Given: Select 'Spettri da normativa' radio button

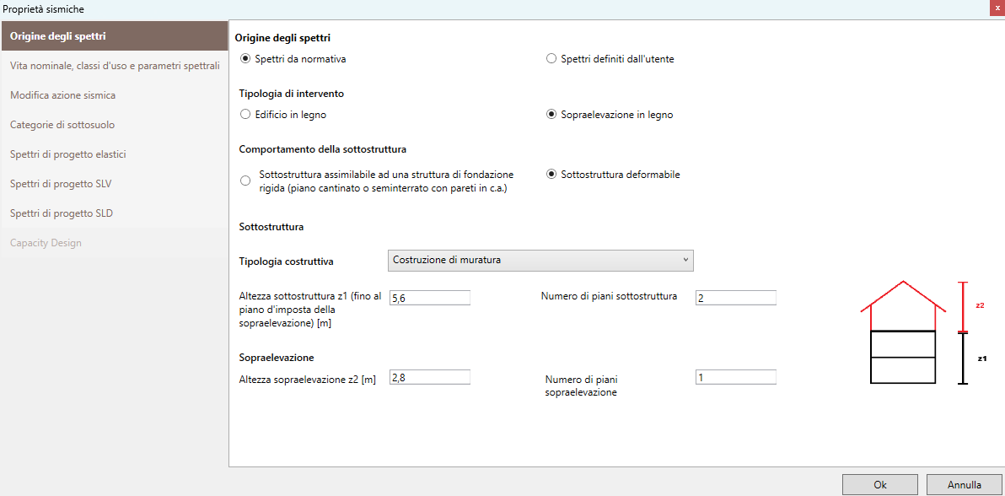Looking at the screenshot, I should tap(245, 59).
